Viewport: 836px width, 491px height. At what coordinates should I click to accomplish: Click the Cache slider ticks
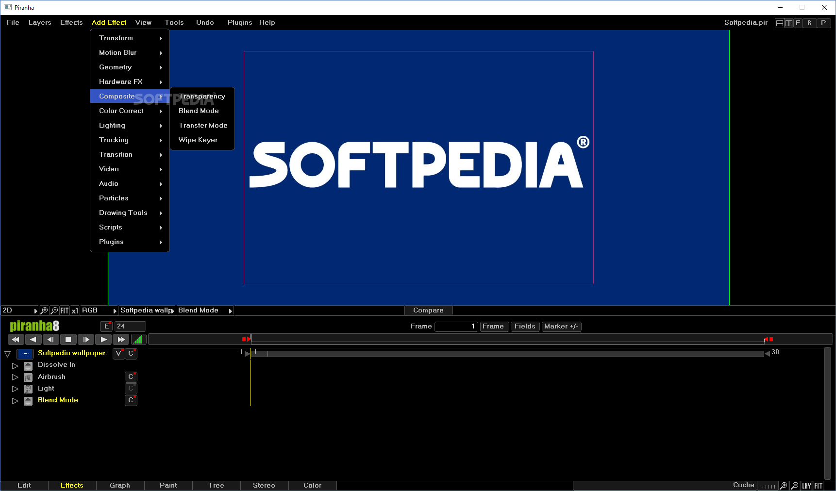point(768,486)
